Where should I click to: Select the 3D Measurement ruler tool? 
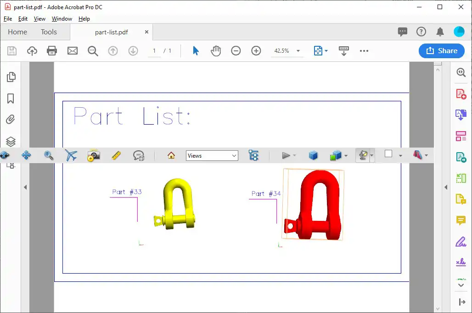[116, 155]
